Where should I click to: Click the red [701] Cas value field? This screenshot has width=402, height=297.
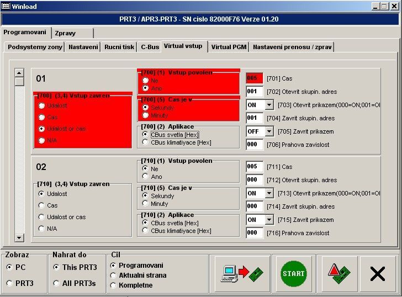[255, 78]
